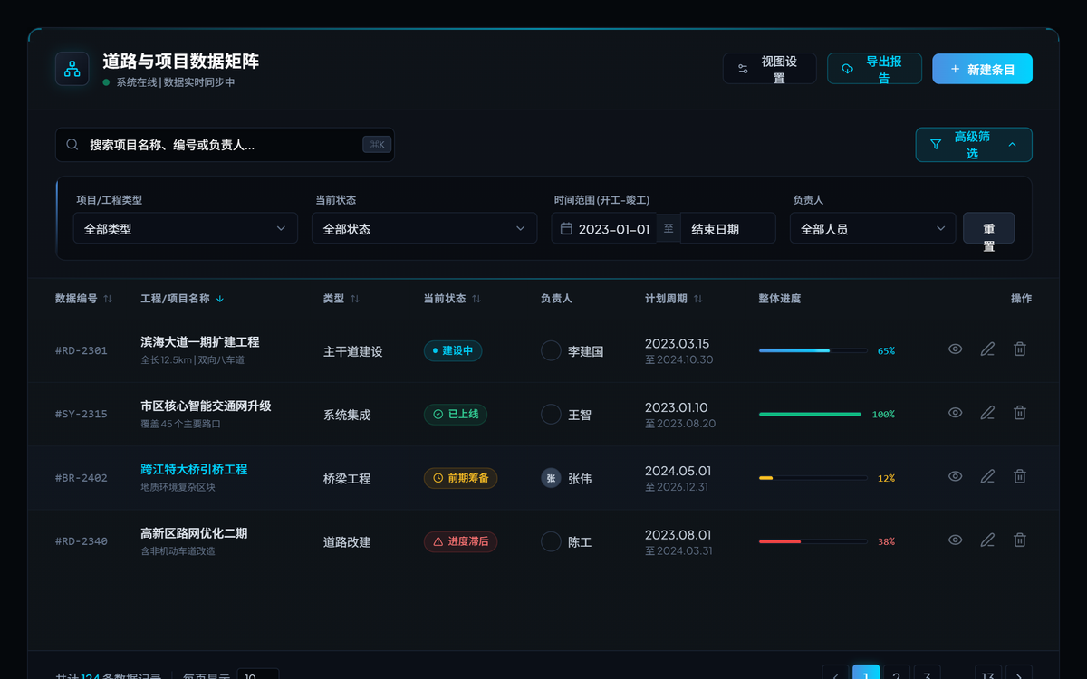Click the 2023.03.15 schedule date cell
The width and height of the screenshot is (1087, 679).
(678, 343)
